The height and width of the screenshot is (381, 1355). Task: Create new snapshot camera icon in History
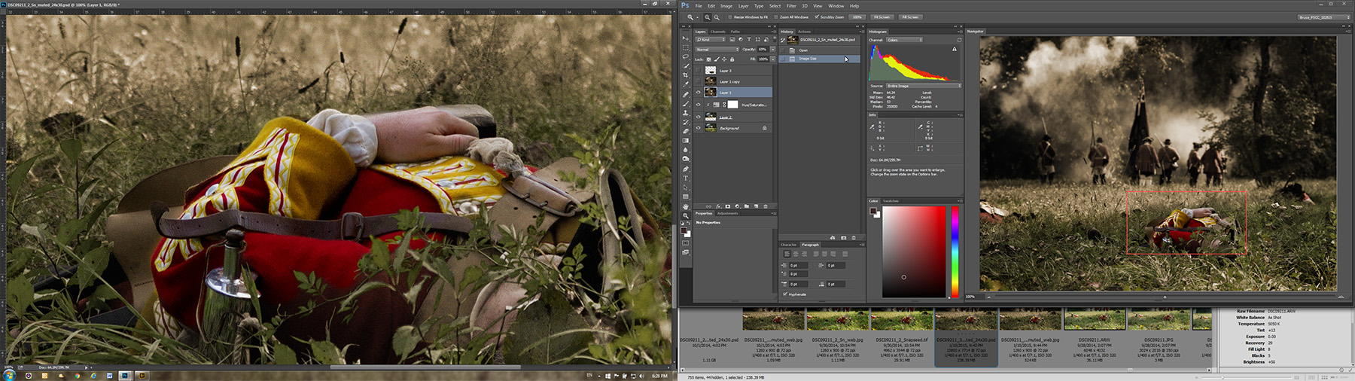843,238
